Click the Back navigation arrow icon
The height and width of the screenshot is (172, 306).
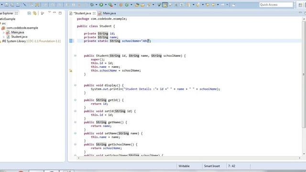tap(213, 5)
